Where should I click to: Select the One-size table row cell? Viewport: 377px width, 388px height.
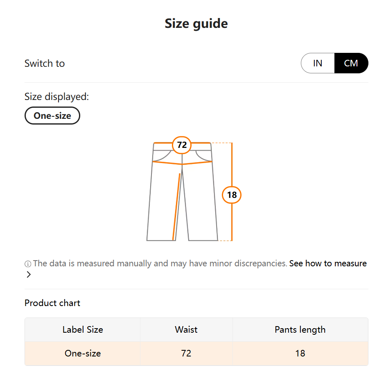click(x=83, y=353)
